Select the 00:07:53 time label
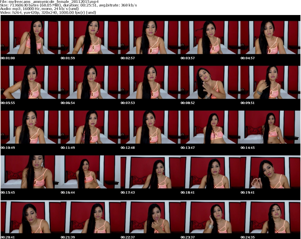Screen dimensions: 301x239 pos(128,103)
